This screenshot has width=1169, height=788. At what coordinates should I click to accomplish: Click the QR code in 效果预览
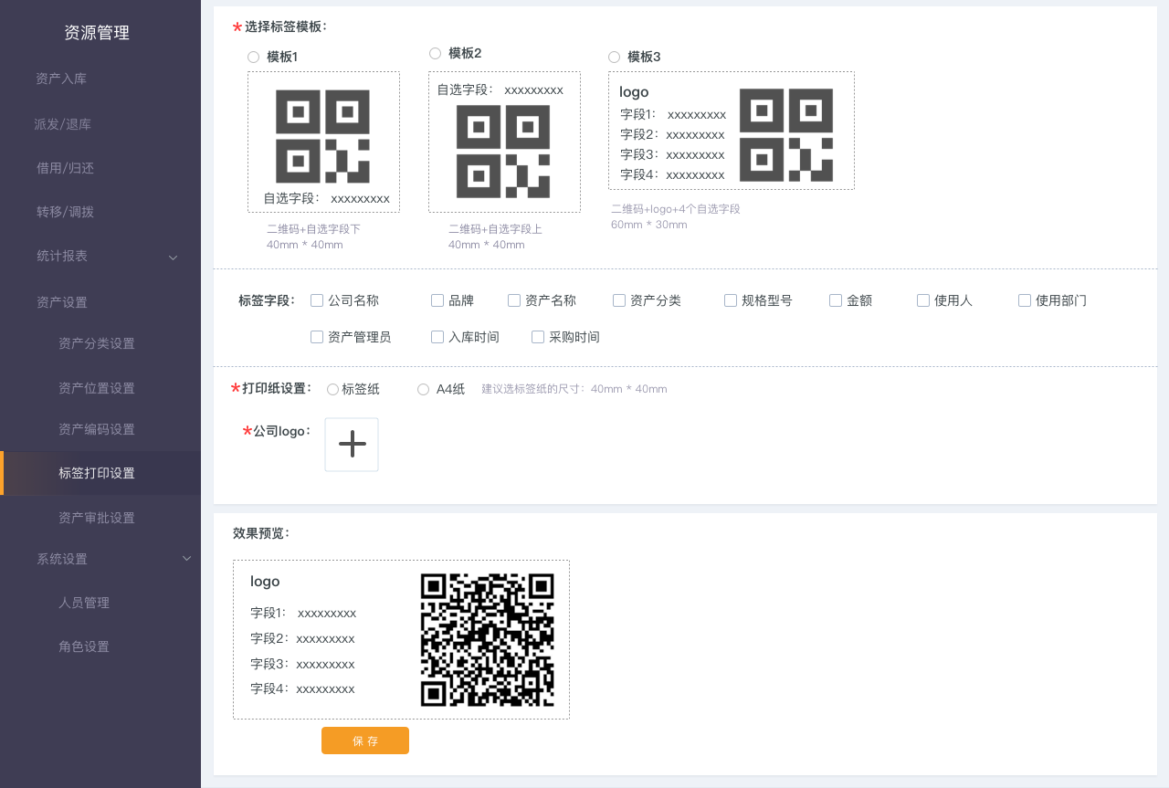tap(488, 640)
